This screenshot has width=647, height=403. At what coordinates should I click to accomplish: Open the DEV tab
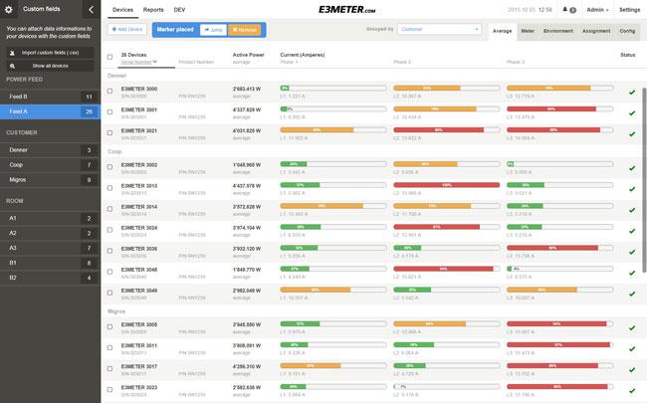[179, 10]
